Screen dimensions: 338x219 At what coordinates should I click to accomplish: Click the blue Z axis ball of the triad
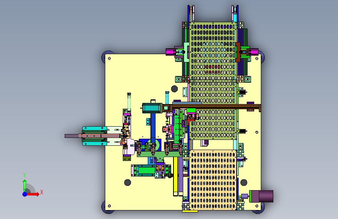(x=25, y=194)
